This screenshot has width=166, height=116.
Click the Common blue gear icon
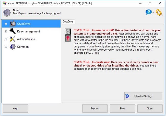(x=13, y=47)
